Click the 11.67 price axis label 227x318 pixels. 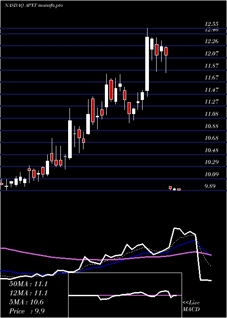(x=212, y=78)
